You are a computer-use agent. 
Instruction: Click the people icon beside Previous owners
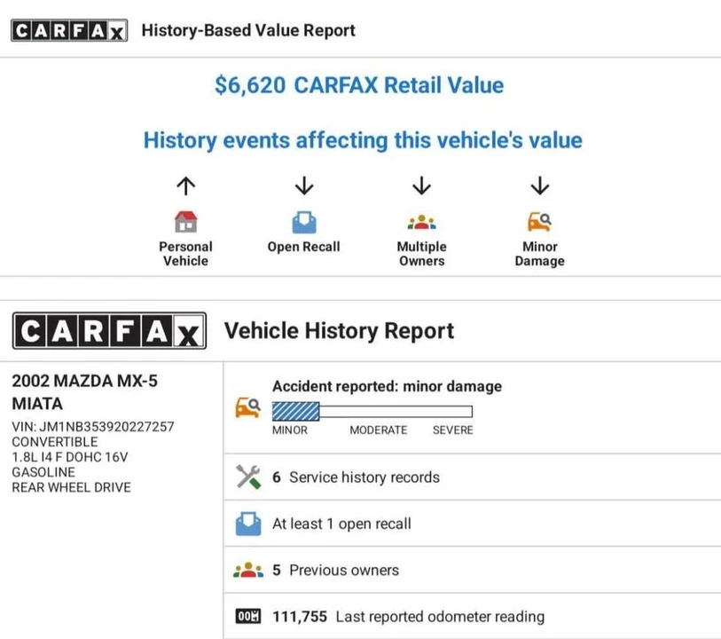tap(248, 570)
